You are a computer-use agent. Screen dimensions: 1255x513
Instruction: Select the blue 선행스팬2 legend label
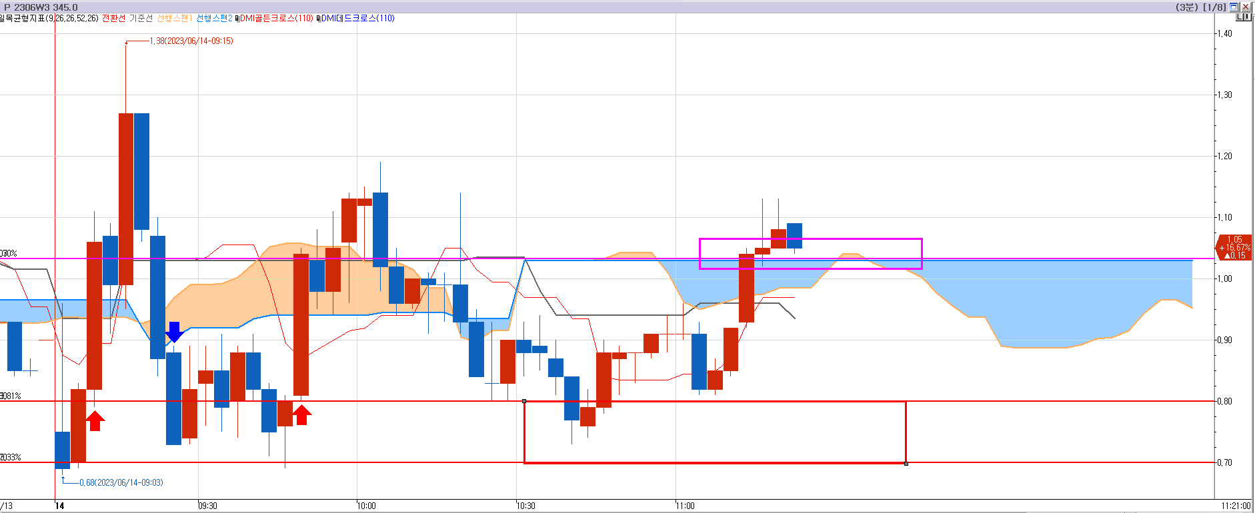click(214, 19)
